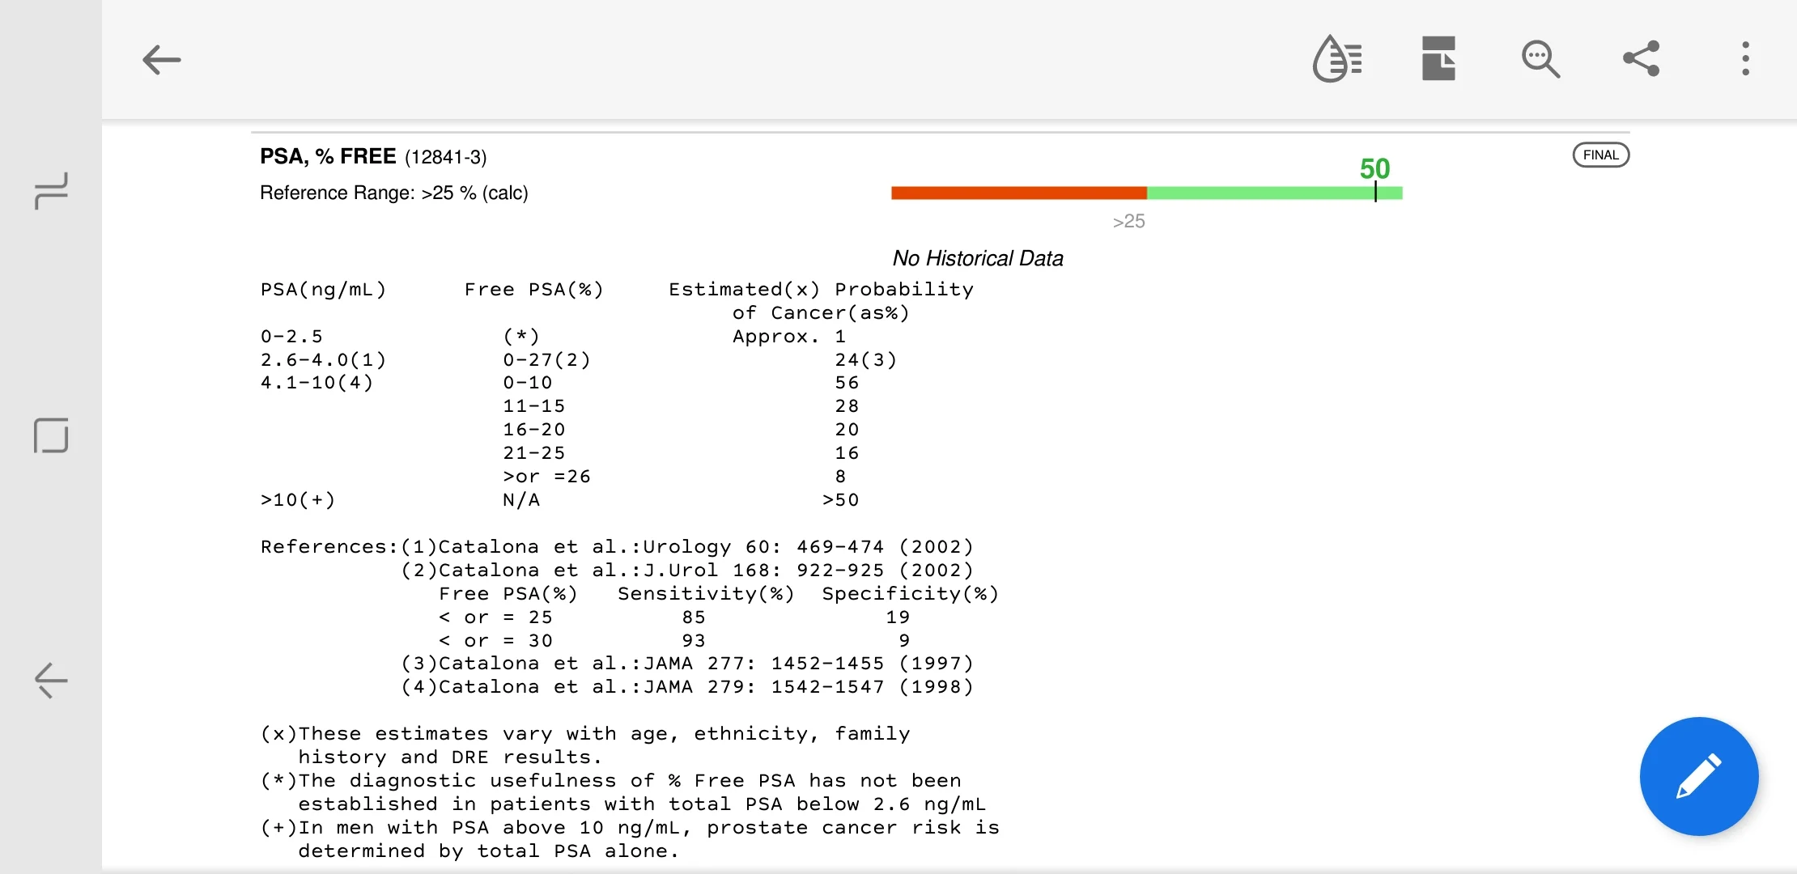Image resolution: width=1797 pixels, height=874 pixels.
Task: Tap the recent apps navigation icon
Action: click(x=51, y=191)
